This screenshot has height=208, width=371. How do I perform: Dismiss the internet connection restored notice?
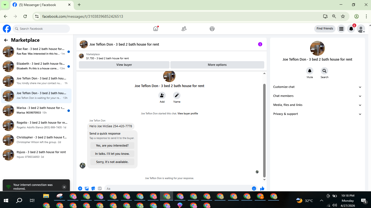point(64,187)
